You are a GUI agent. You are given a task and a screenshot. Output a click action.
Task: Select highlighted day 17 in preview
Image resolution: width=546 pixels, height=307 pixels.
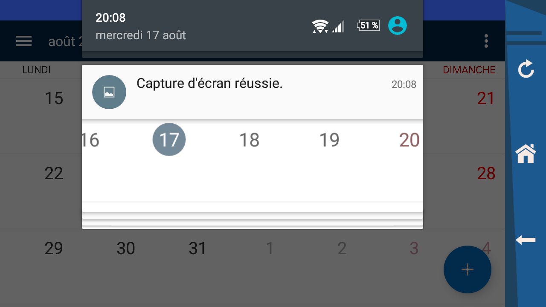169,139
